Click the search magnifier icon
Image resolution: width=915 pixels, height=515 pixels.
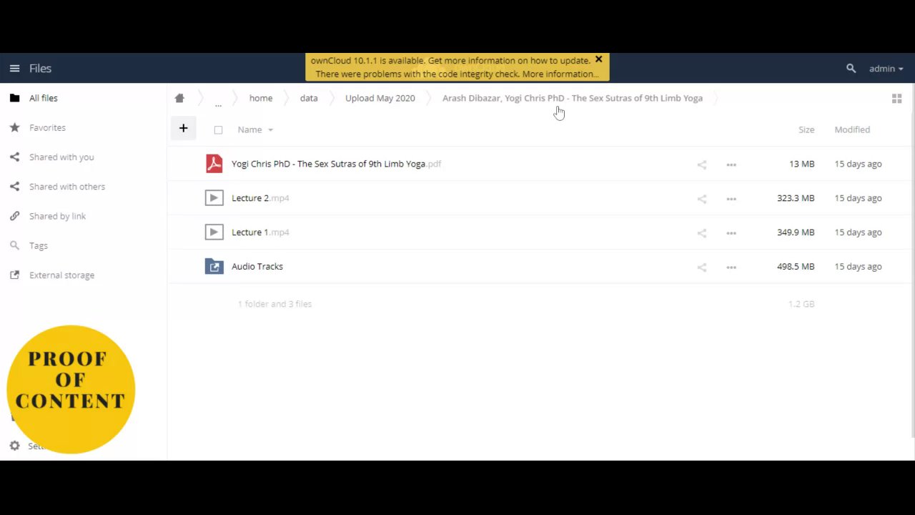click(x=851, y=69)
